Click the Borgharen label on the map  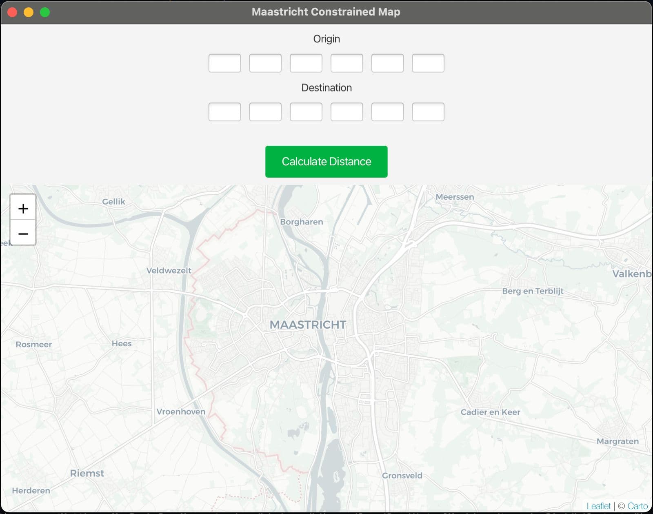tap(301, 222)
